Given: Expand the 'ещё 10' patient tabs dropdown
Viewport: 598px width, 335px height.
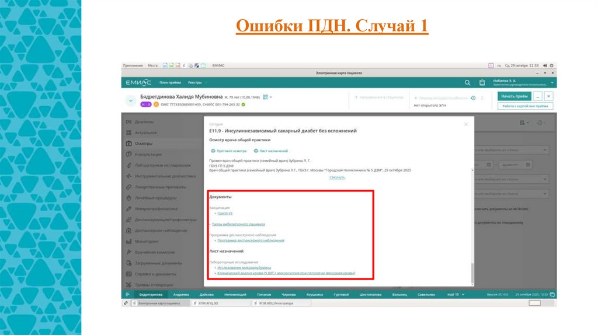Looking at the screenshot, I should pyautogui.click(x=456, y=295).
